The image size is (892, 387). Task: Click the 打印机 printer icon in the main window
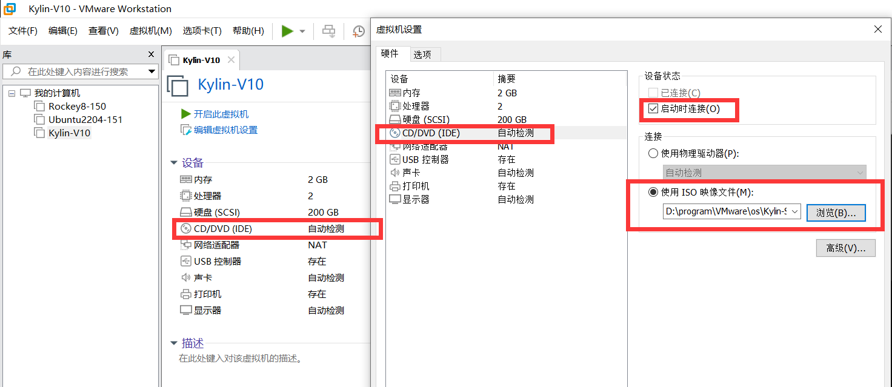pos(185,294)
